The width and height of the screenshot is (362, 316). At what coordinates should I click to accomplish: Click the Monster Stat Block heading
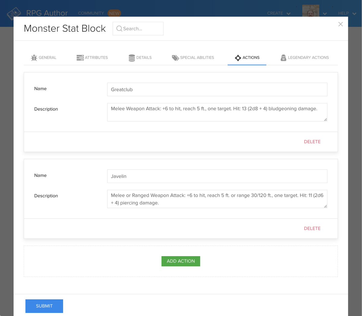point(65,28)
